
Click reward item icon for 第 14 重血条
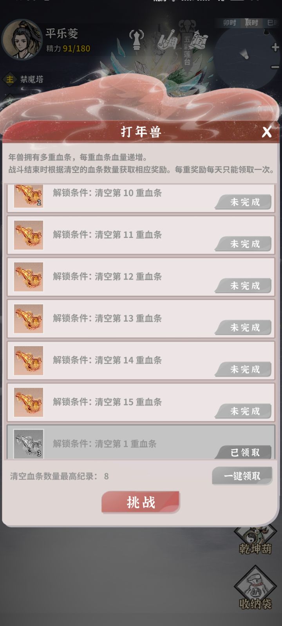[29, 361]
